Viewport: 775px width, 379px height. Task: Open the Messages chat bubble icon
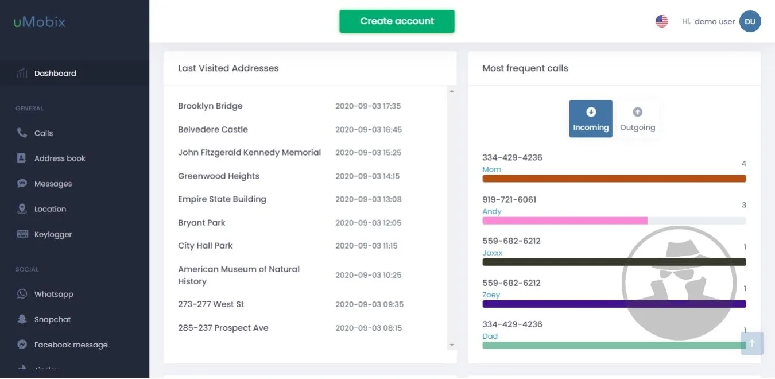[x=22, y=184]
